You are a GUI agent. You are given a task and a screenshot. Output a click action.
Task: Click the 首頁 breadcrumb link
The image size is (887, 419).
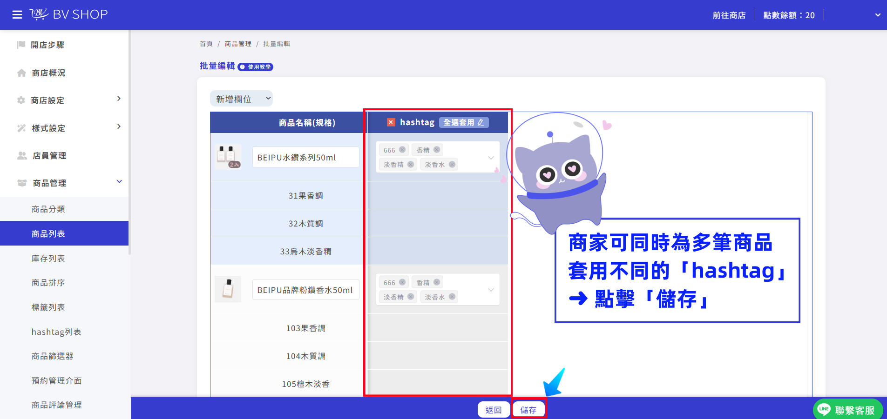[x=206, y=44]
